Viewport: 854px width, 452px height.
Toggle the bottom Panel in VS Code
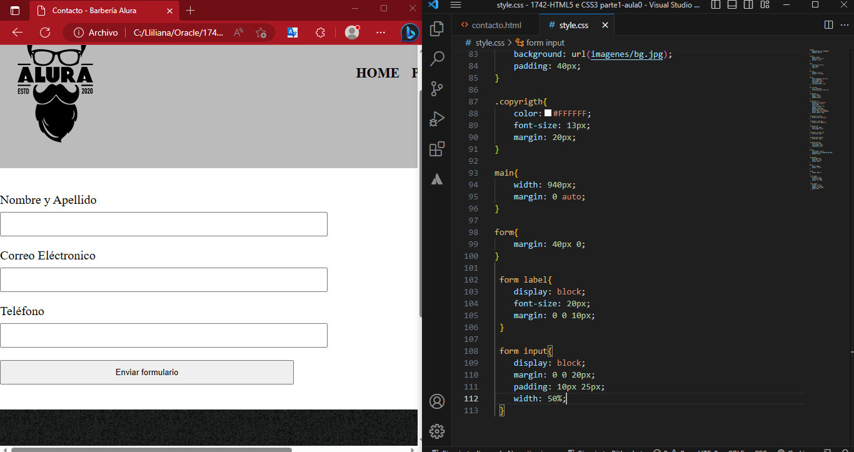coord(732,5)
